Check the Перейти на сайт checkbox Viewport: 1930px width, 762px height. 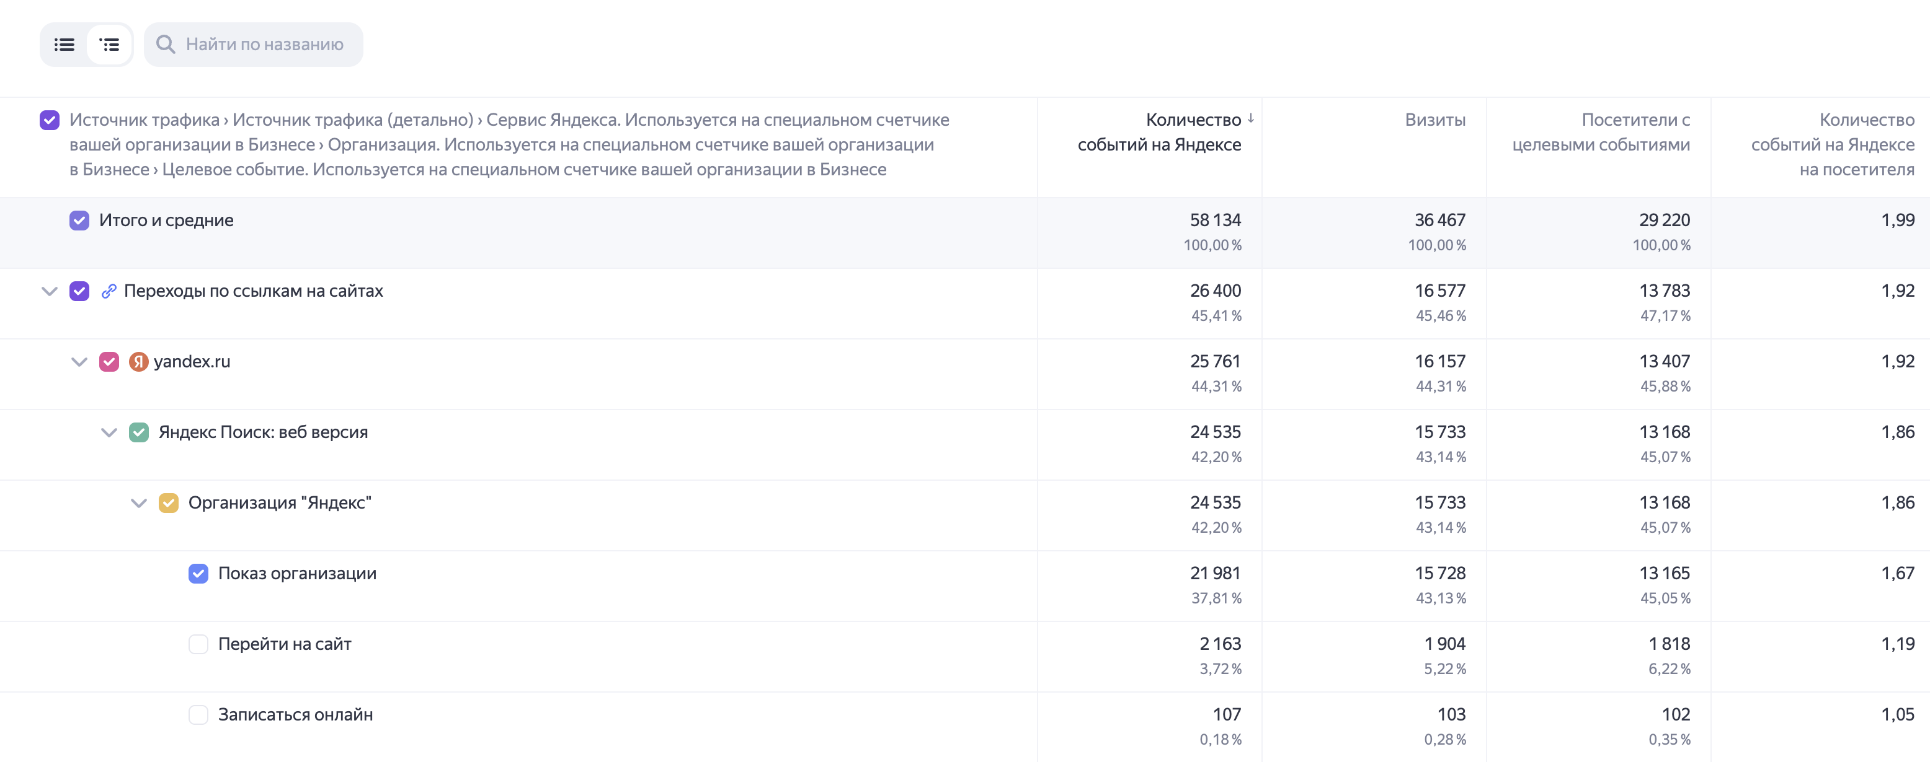pos(198,644)
